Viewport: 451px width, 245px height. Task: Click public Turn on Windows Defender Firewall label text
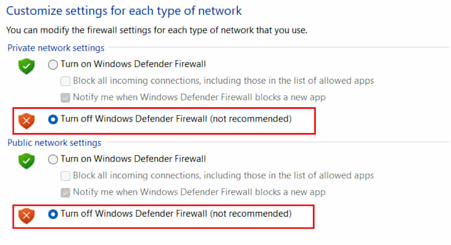tap(133, 159)
